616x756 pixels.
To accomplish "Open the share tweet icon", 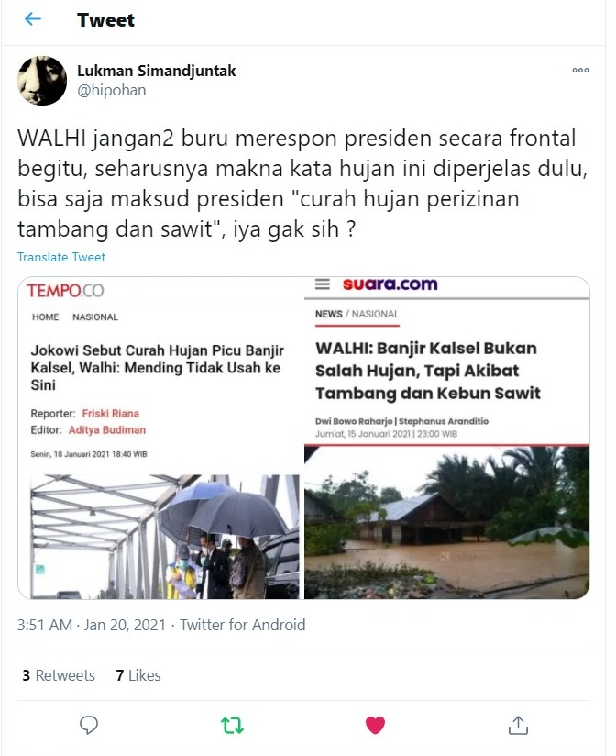I will 518,725.
